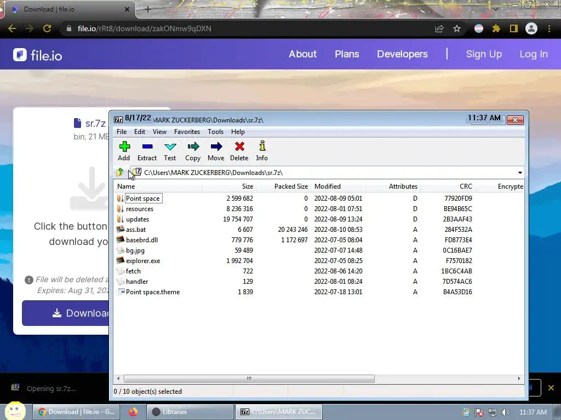Select the Point space.theme file icon
Screen dimensions: 561x420
(x=121, y=292)
